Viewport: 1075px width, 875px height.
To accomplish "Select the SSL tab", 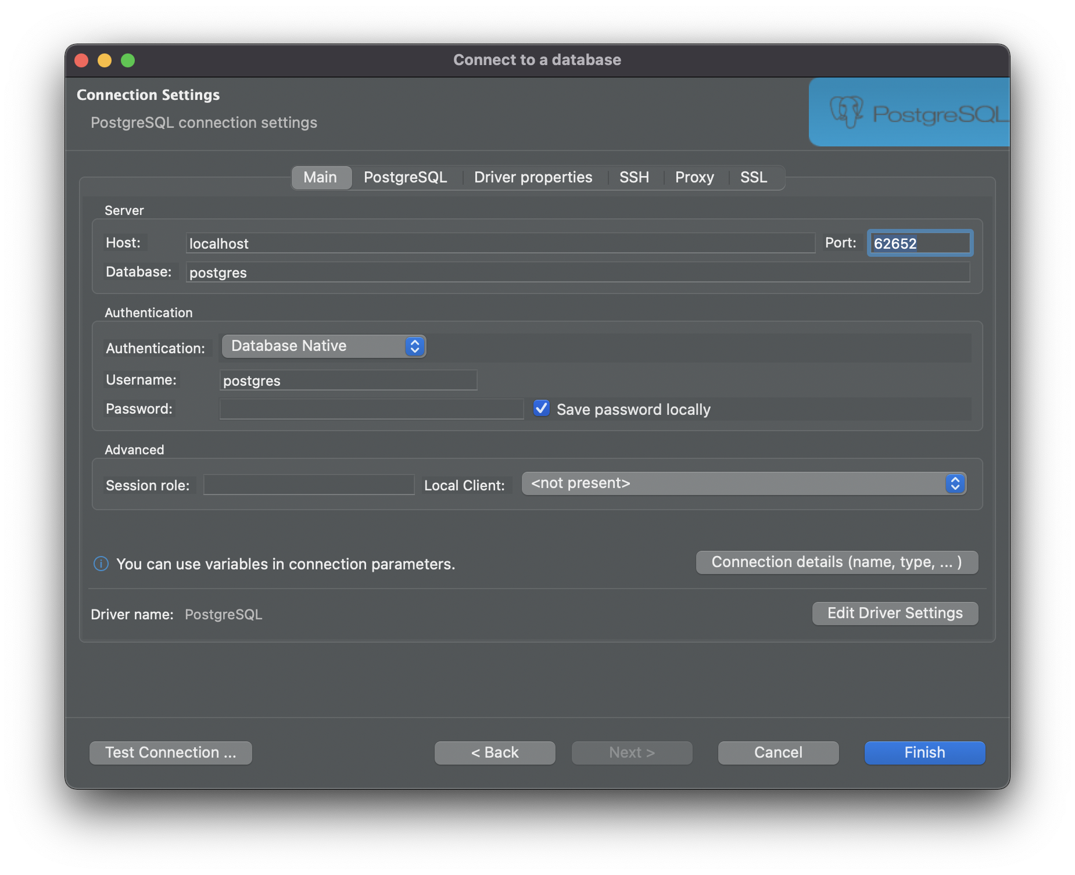I will click(753, 177).
